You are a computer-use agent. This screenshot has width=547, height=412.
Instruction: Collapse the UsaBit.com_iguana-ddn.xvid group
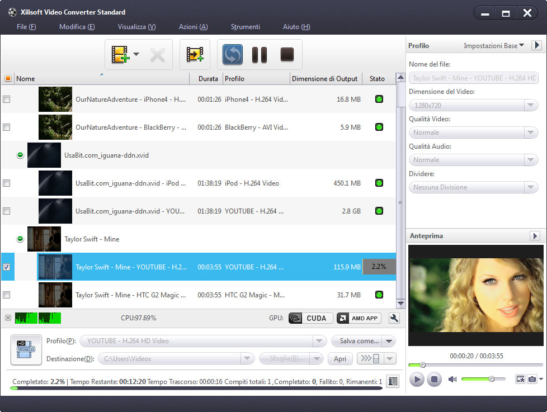click(x=20, y=155)
